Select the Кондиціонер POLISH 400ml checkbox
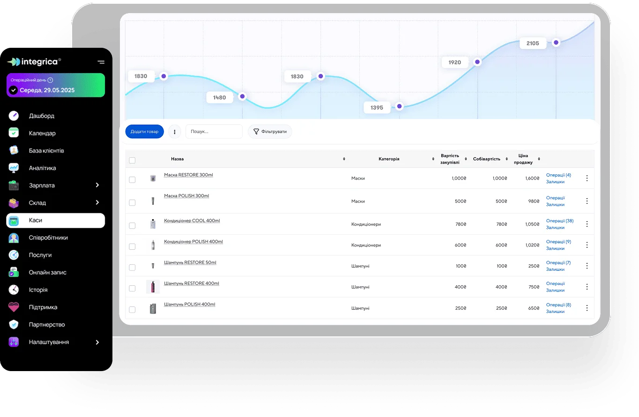This screenshot has width=639, height=417. click(x=132, y=246)
